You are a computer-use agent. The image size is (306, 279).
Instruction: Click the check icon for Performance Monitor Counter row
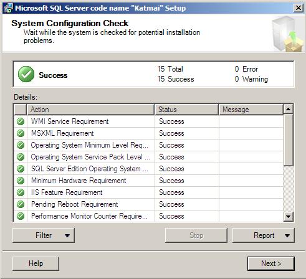click(x=21, y=216)
